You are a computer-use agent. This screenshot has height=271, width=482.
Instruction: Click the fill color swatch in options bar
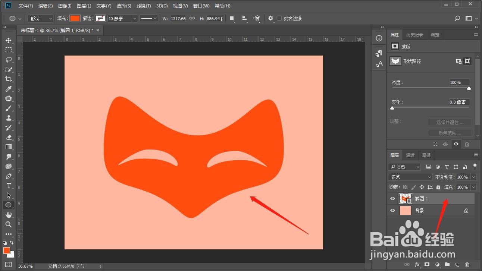click(x=75, y=18)
